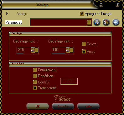Image resolution: width=124 pixels, height=115 pixels.
Task: Choose the Répétition edge mode
Action: click(35, 76)
